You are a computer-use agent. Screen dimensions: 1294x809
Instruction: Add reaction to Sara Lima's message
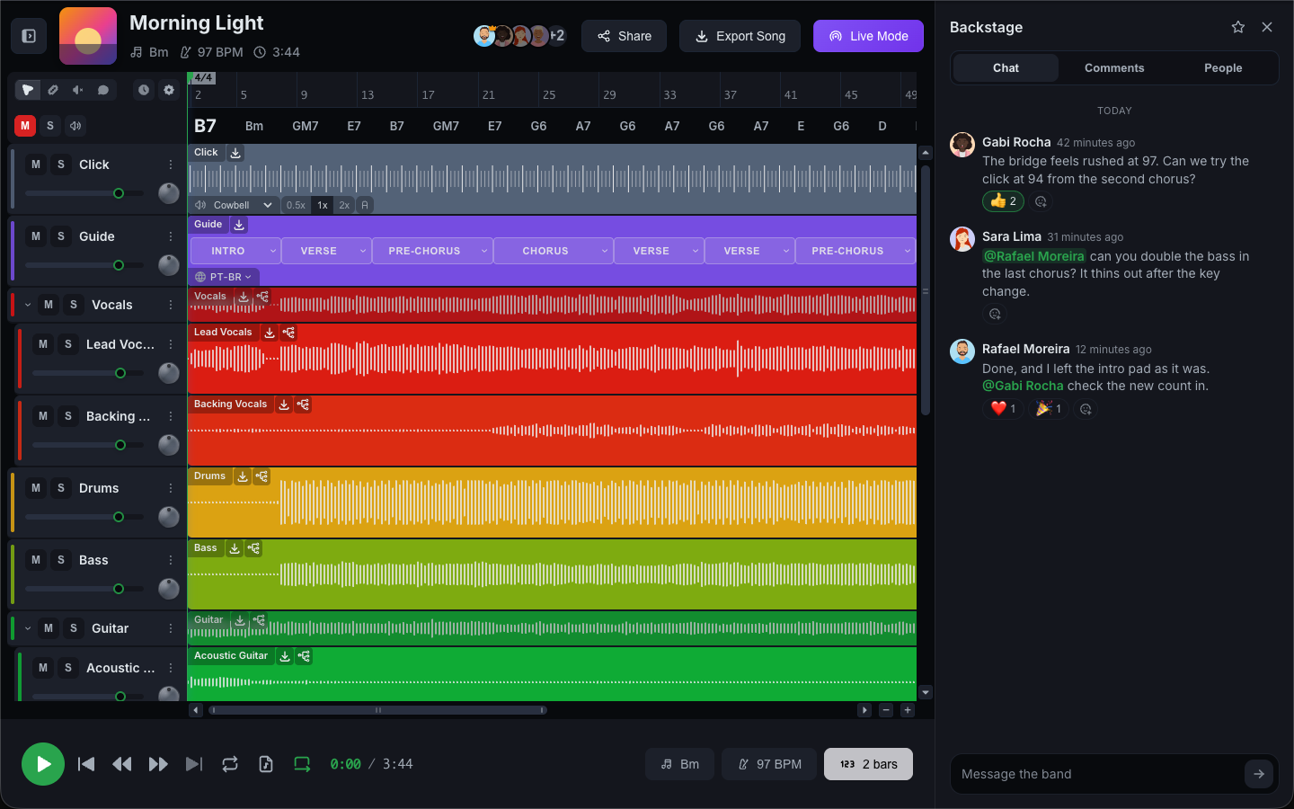(x=995, y=315)
